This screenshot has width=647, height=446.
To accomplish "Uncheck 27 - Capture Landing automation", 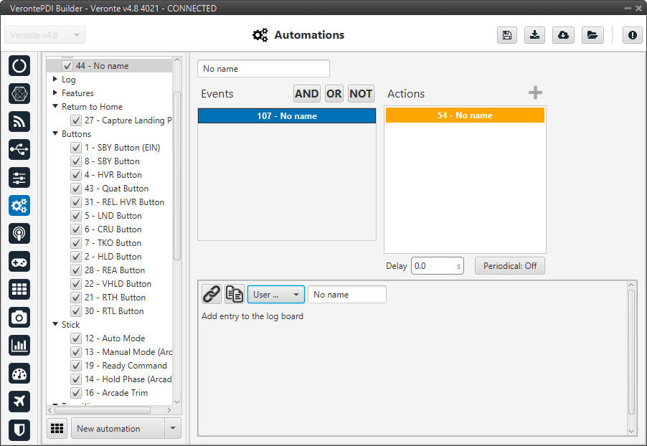I will 76,120.
